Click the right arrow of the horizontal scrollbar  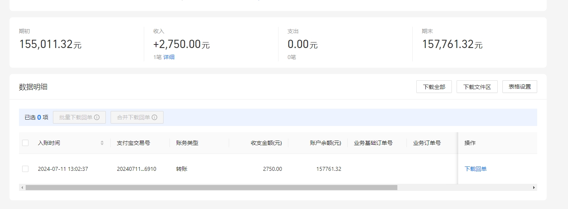point(534,188)
